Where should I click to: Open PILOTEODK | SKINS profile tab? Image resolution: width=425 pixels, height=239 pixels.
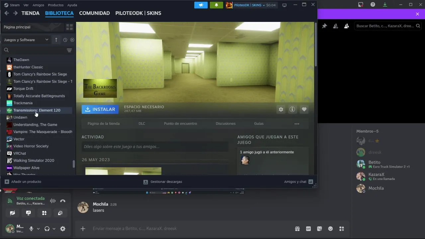[138, 13]
